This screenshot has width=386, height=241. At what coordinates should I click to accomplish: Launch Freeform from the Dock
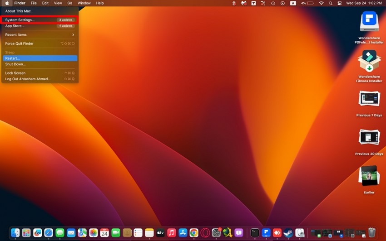click(x=37, y=233)
